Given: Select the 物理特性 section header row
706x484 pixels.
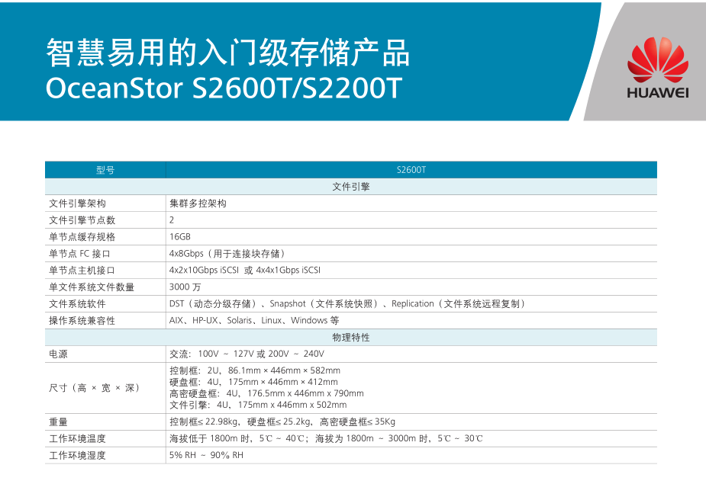Looking at the screenshot, I should pyautogui.click(x=350, y=337).
